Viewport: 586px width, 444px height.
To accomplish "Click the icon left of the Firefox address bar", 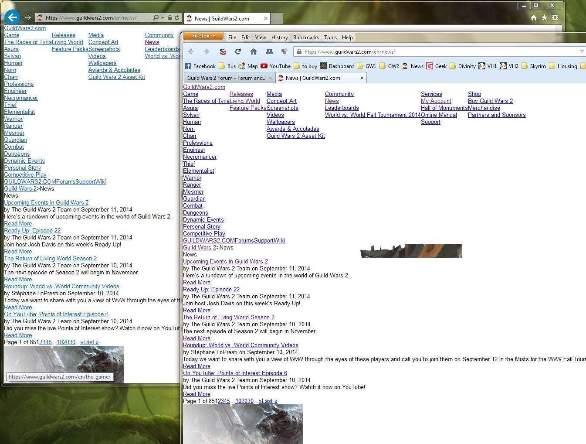I will tap(285, 51).
